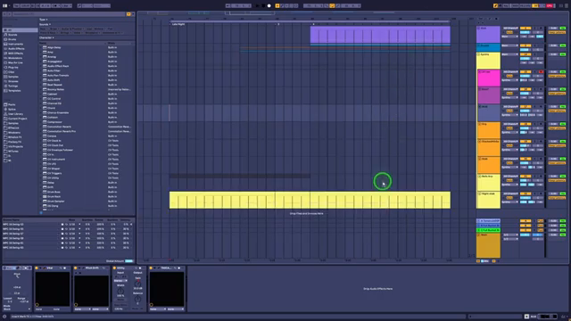Open the Drums category in browser sidebar
The height and width of the screenshot is (321, 571).
[12, 39]
